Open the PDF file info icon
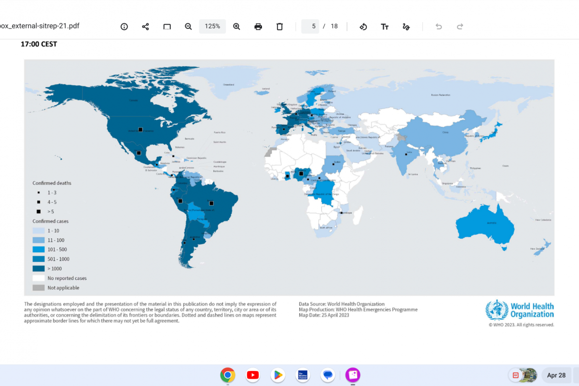This screenshot has width=579, height=386. coord(124,27)
